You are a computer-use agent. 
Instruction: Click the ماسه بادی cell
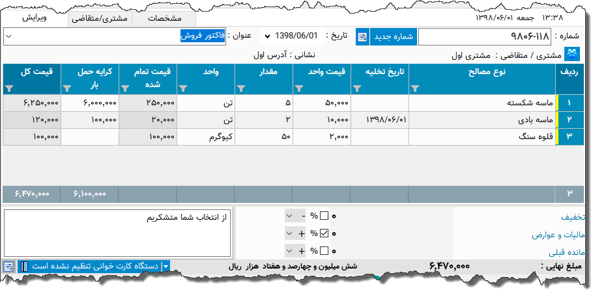[482, 120]
